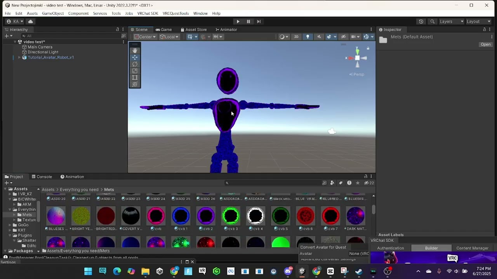Toggle scene audio mute
Image resolution: width=497 pixels, height=279 pixels.
[x=319, y=37]
